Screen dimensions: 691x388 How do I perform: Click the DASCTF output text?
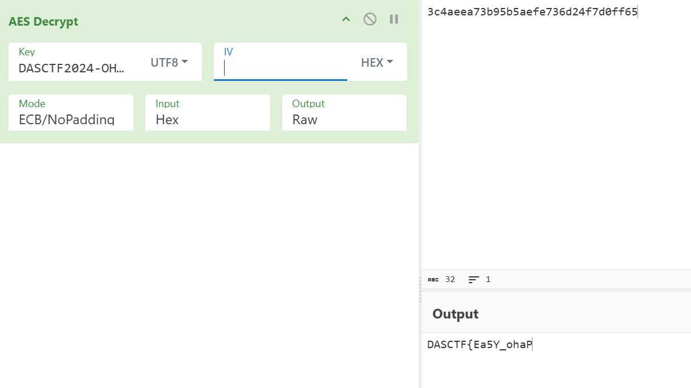[x=479, y=345]
